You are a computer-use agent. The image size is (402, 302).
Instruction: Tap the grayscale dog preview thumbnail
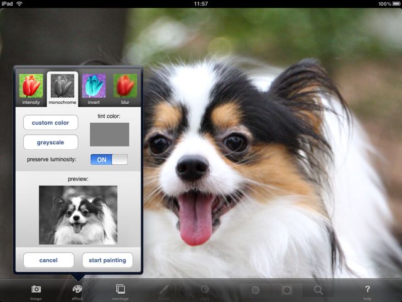[x=78, y=215]
